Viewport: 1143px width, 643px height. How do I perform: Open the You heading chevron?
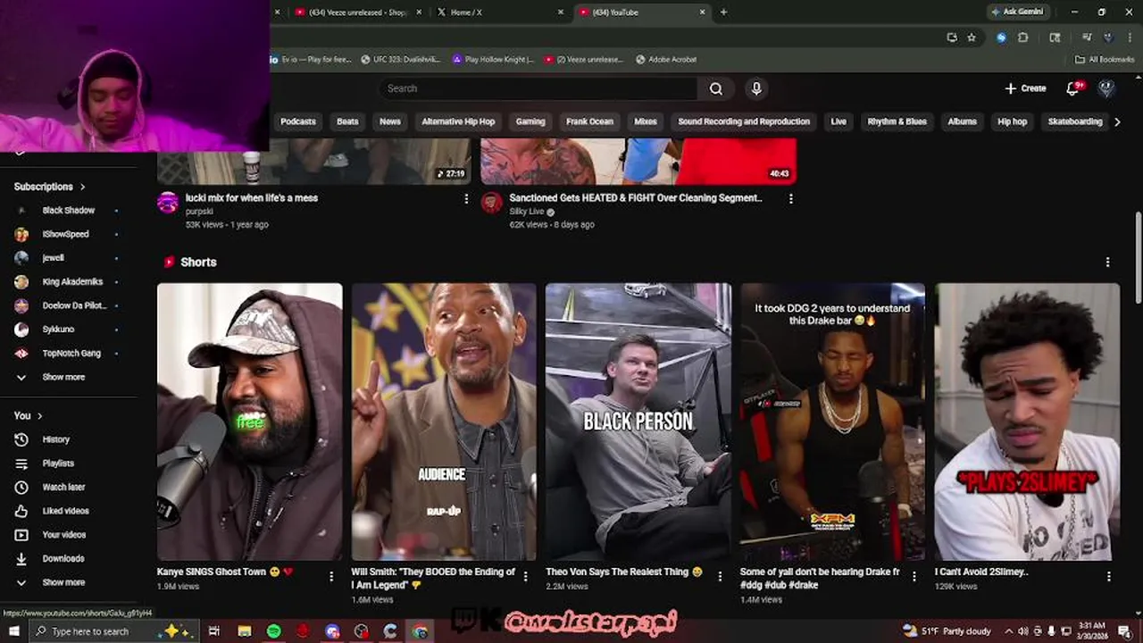pyautogui.click(x=39, y=416)
